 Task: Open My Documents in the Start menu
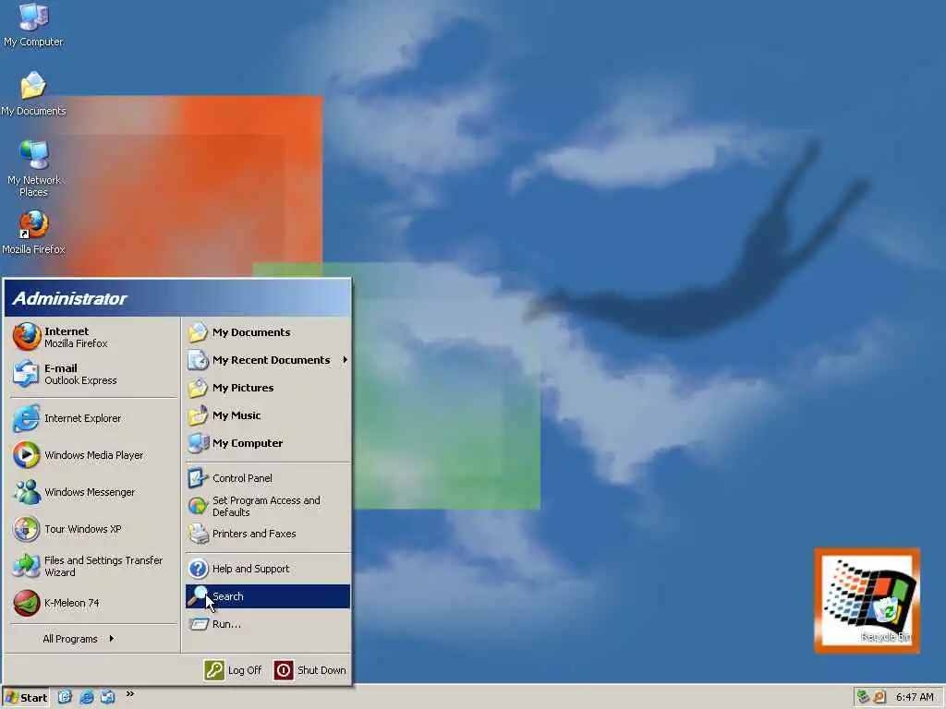pyautogui.click(x=268, y=332)
